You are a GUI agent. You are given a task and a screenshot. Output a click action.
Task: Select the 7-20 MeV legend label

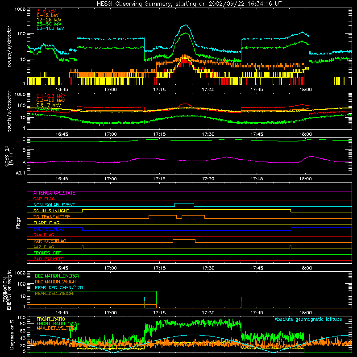(48, 109)
